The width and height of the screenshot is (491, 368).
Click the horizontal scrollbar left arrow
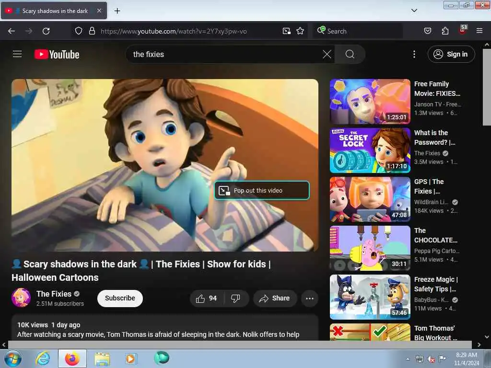[x=4, y=345]
